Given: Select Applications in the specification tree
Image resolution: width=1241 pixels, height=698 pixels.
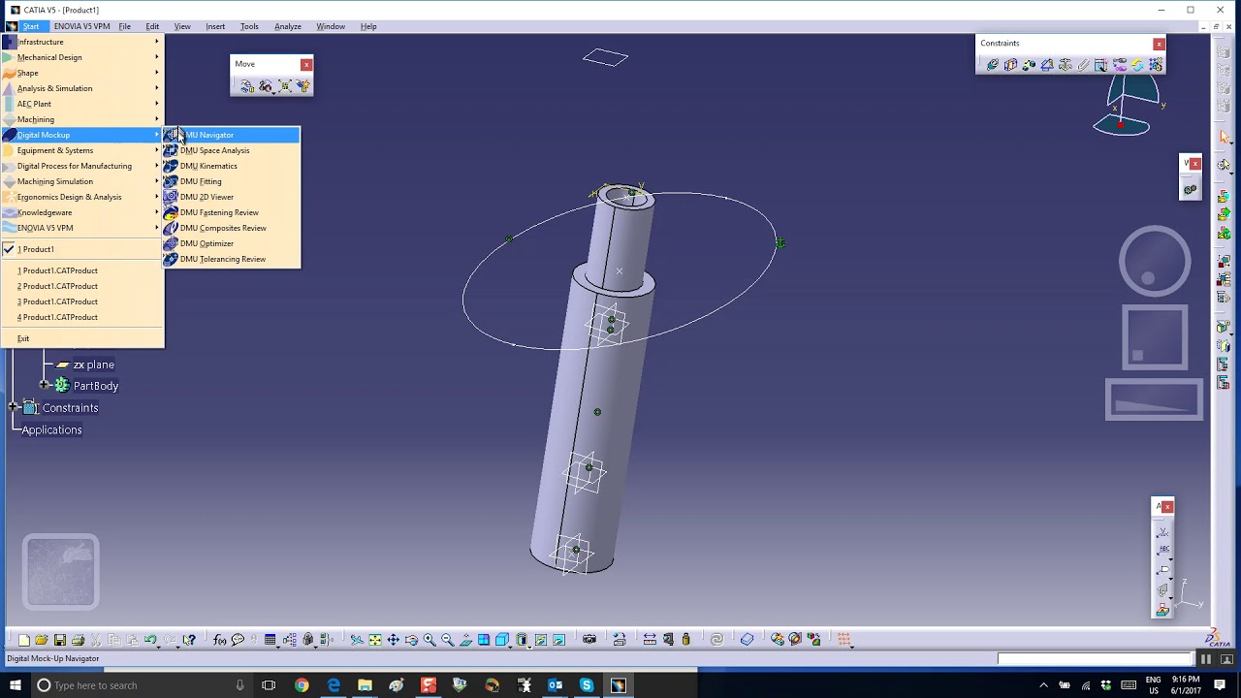Looking at the screenshot, I should click(52, 429).
